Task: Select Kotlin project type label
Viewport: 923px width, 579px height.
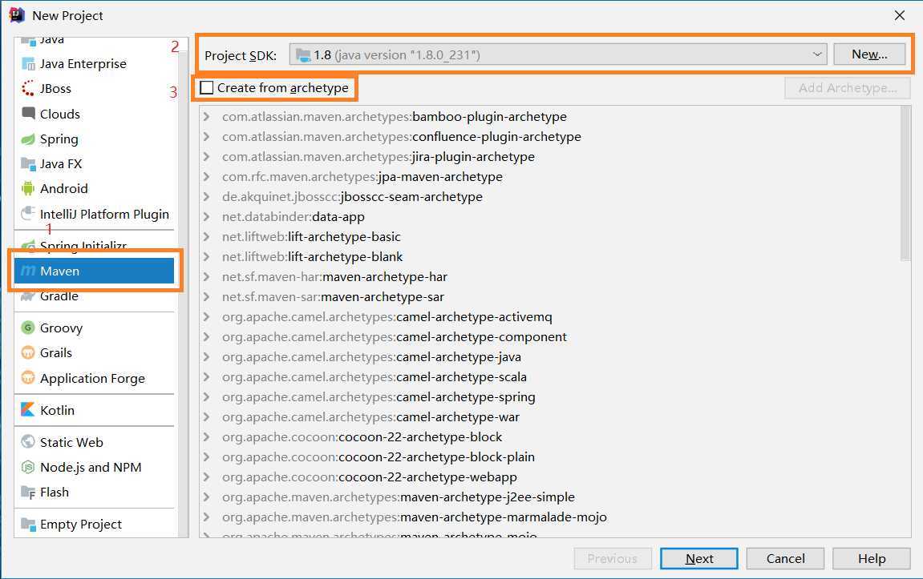Action: click(x=57, y=410)
